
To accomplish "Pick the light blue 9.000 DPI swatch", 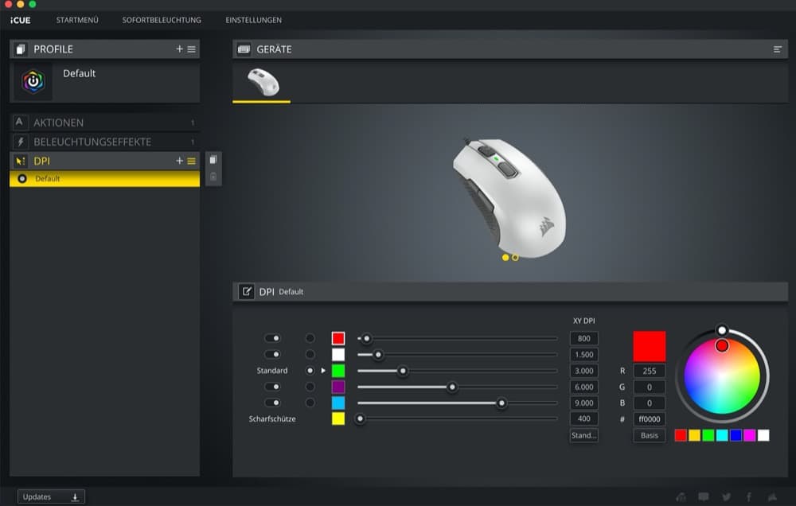I will click(338, 403).
